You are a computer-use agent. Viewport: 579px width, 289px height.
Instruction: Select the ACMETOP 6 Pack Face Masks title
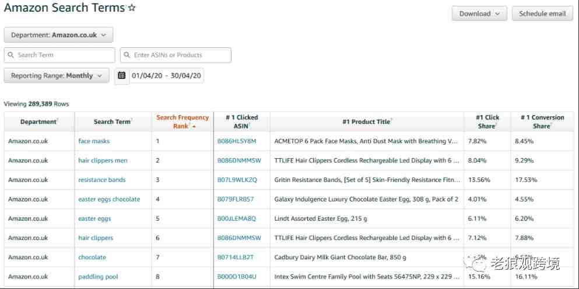tap(366, 141)
